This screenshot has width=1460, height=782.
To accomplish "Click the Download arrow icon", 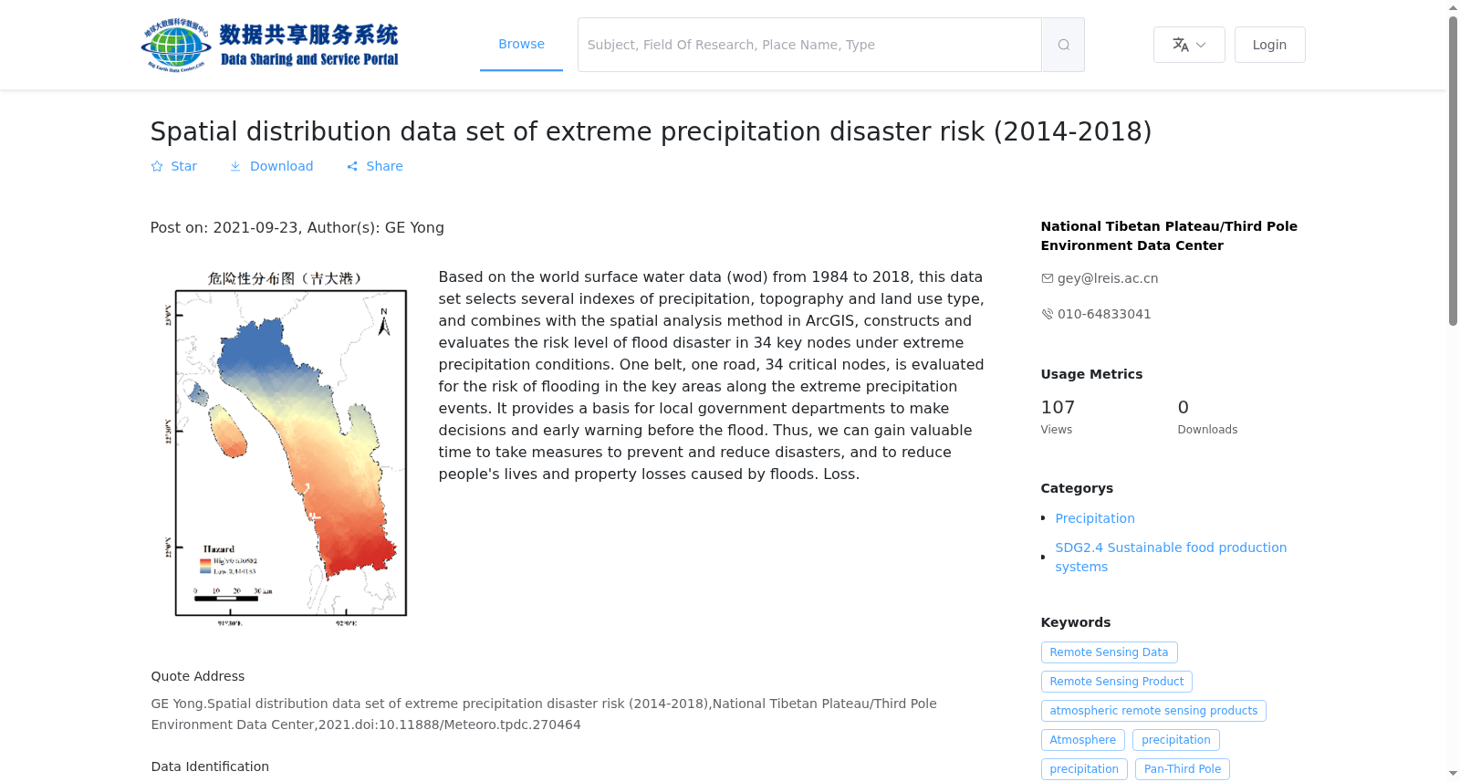I will point(235,166).
